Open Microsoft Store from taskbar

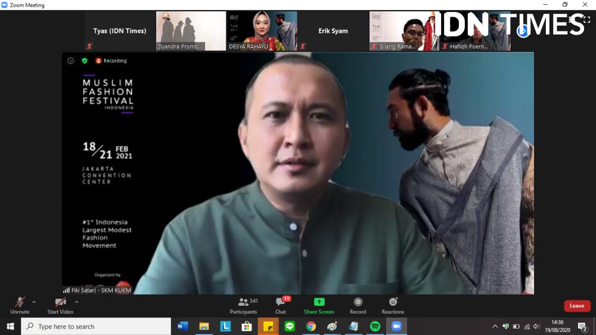(x=247, y=326)
